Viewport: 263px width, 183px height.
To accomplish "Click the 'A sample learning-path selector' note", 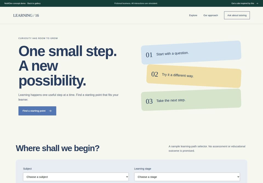I will point(207,148).
